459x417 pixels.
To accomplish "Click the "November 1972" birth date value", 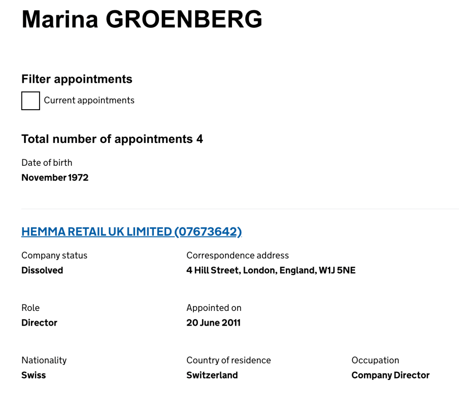I will click(x=55, y=177).
